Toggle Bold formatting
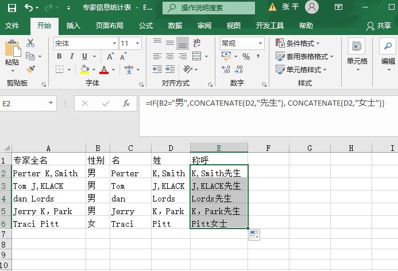This screenshot has height=271, width=398. [59, 56]
